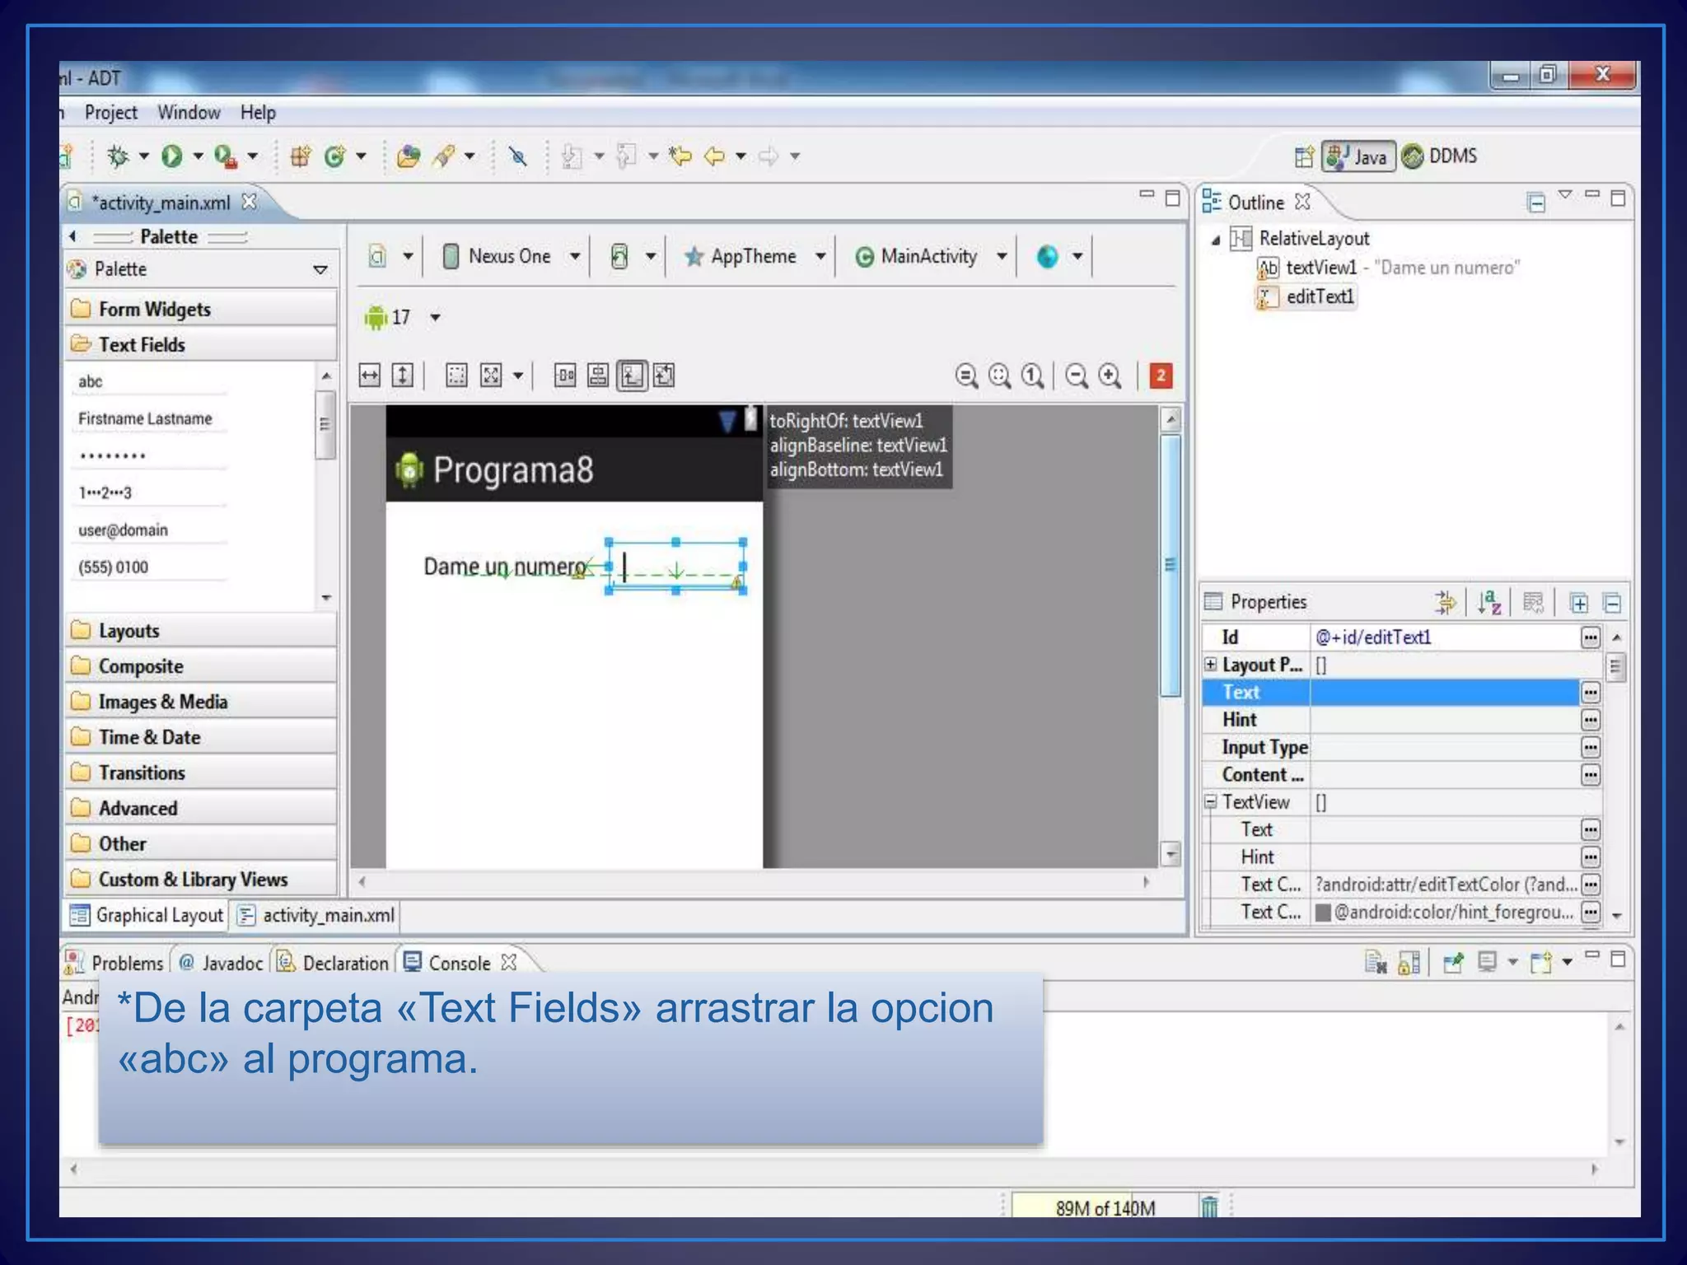The image size is (1687, 1265).
Task: Switch to the activity_main.xml source tab
Action: [x=315, y=915]
